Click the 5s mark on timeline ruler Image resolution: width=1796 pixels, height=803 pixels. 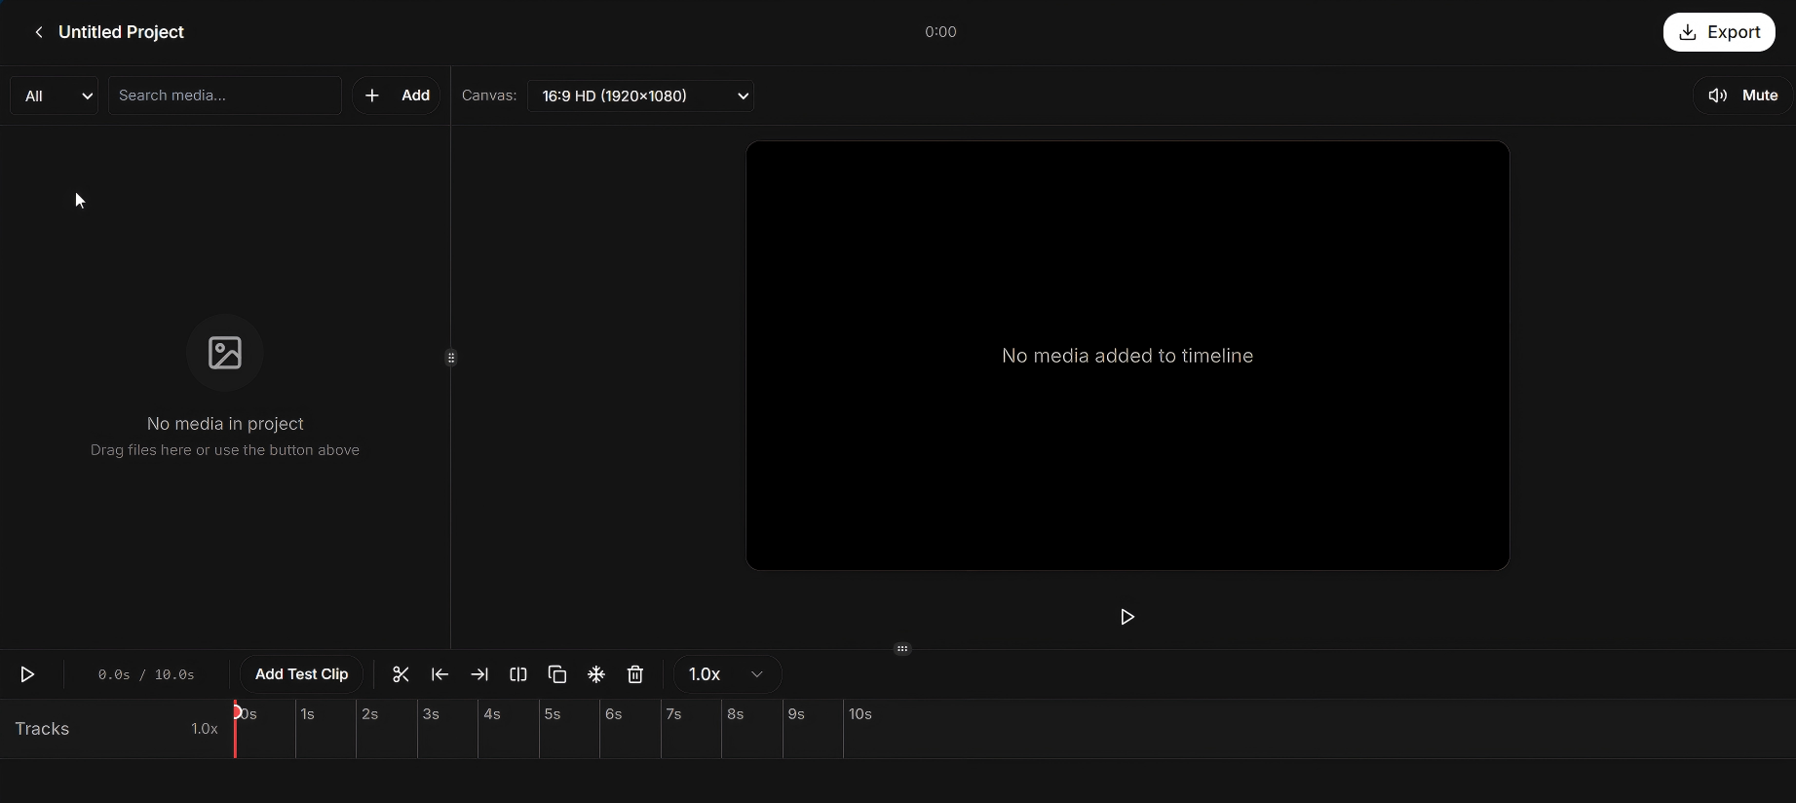click(x=553, y=714)
